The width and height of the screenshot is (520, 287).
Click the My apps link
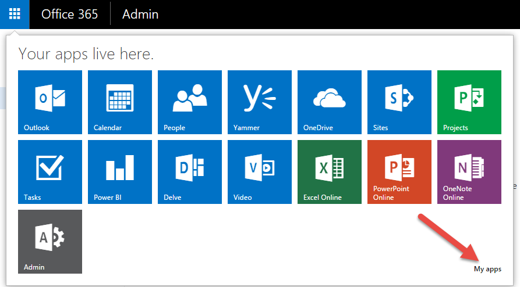coord(487,269)
